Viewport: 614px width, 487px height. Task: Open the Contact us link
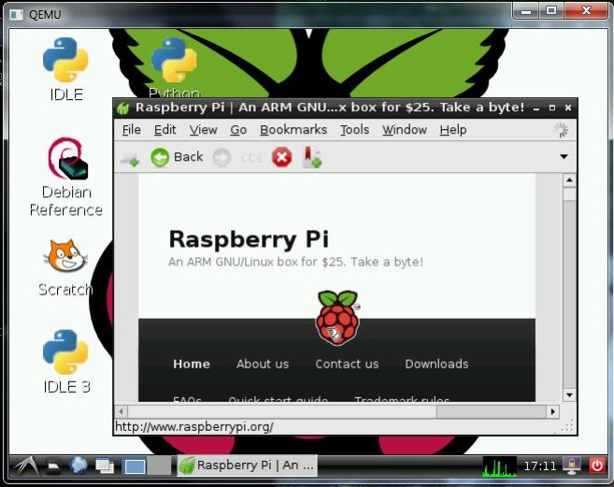click(347, 364)
